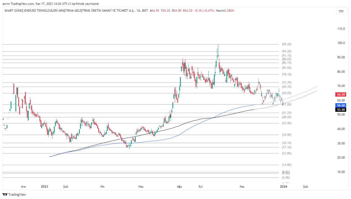351x199 pixels.
Task: Click the (82.60) level label
Action: [x=287, y=68]
